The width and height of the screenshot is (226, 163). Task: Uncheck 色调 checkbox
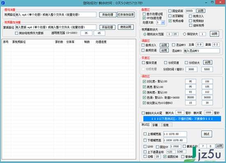144,97
